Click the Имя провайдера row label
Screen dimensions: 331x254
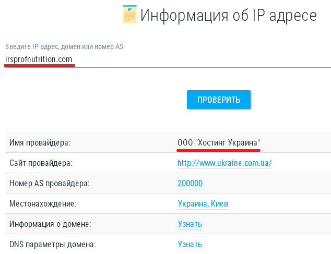coord(40,143)
